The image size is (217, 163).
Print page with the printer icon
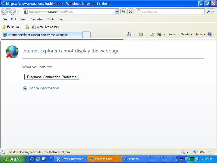pyautogui.click(x=159, y=34)
